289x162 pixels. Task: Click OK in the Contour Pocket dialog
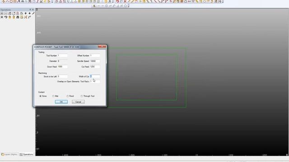(61, 102)
